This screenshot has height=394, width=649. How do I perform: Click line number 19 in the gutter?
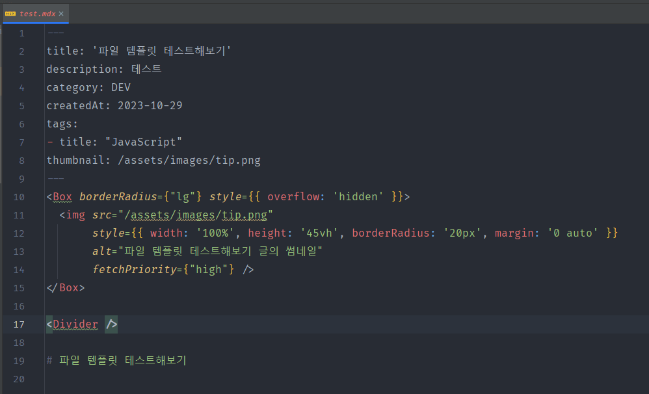[19, 361]
